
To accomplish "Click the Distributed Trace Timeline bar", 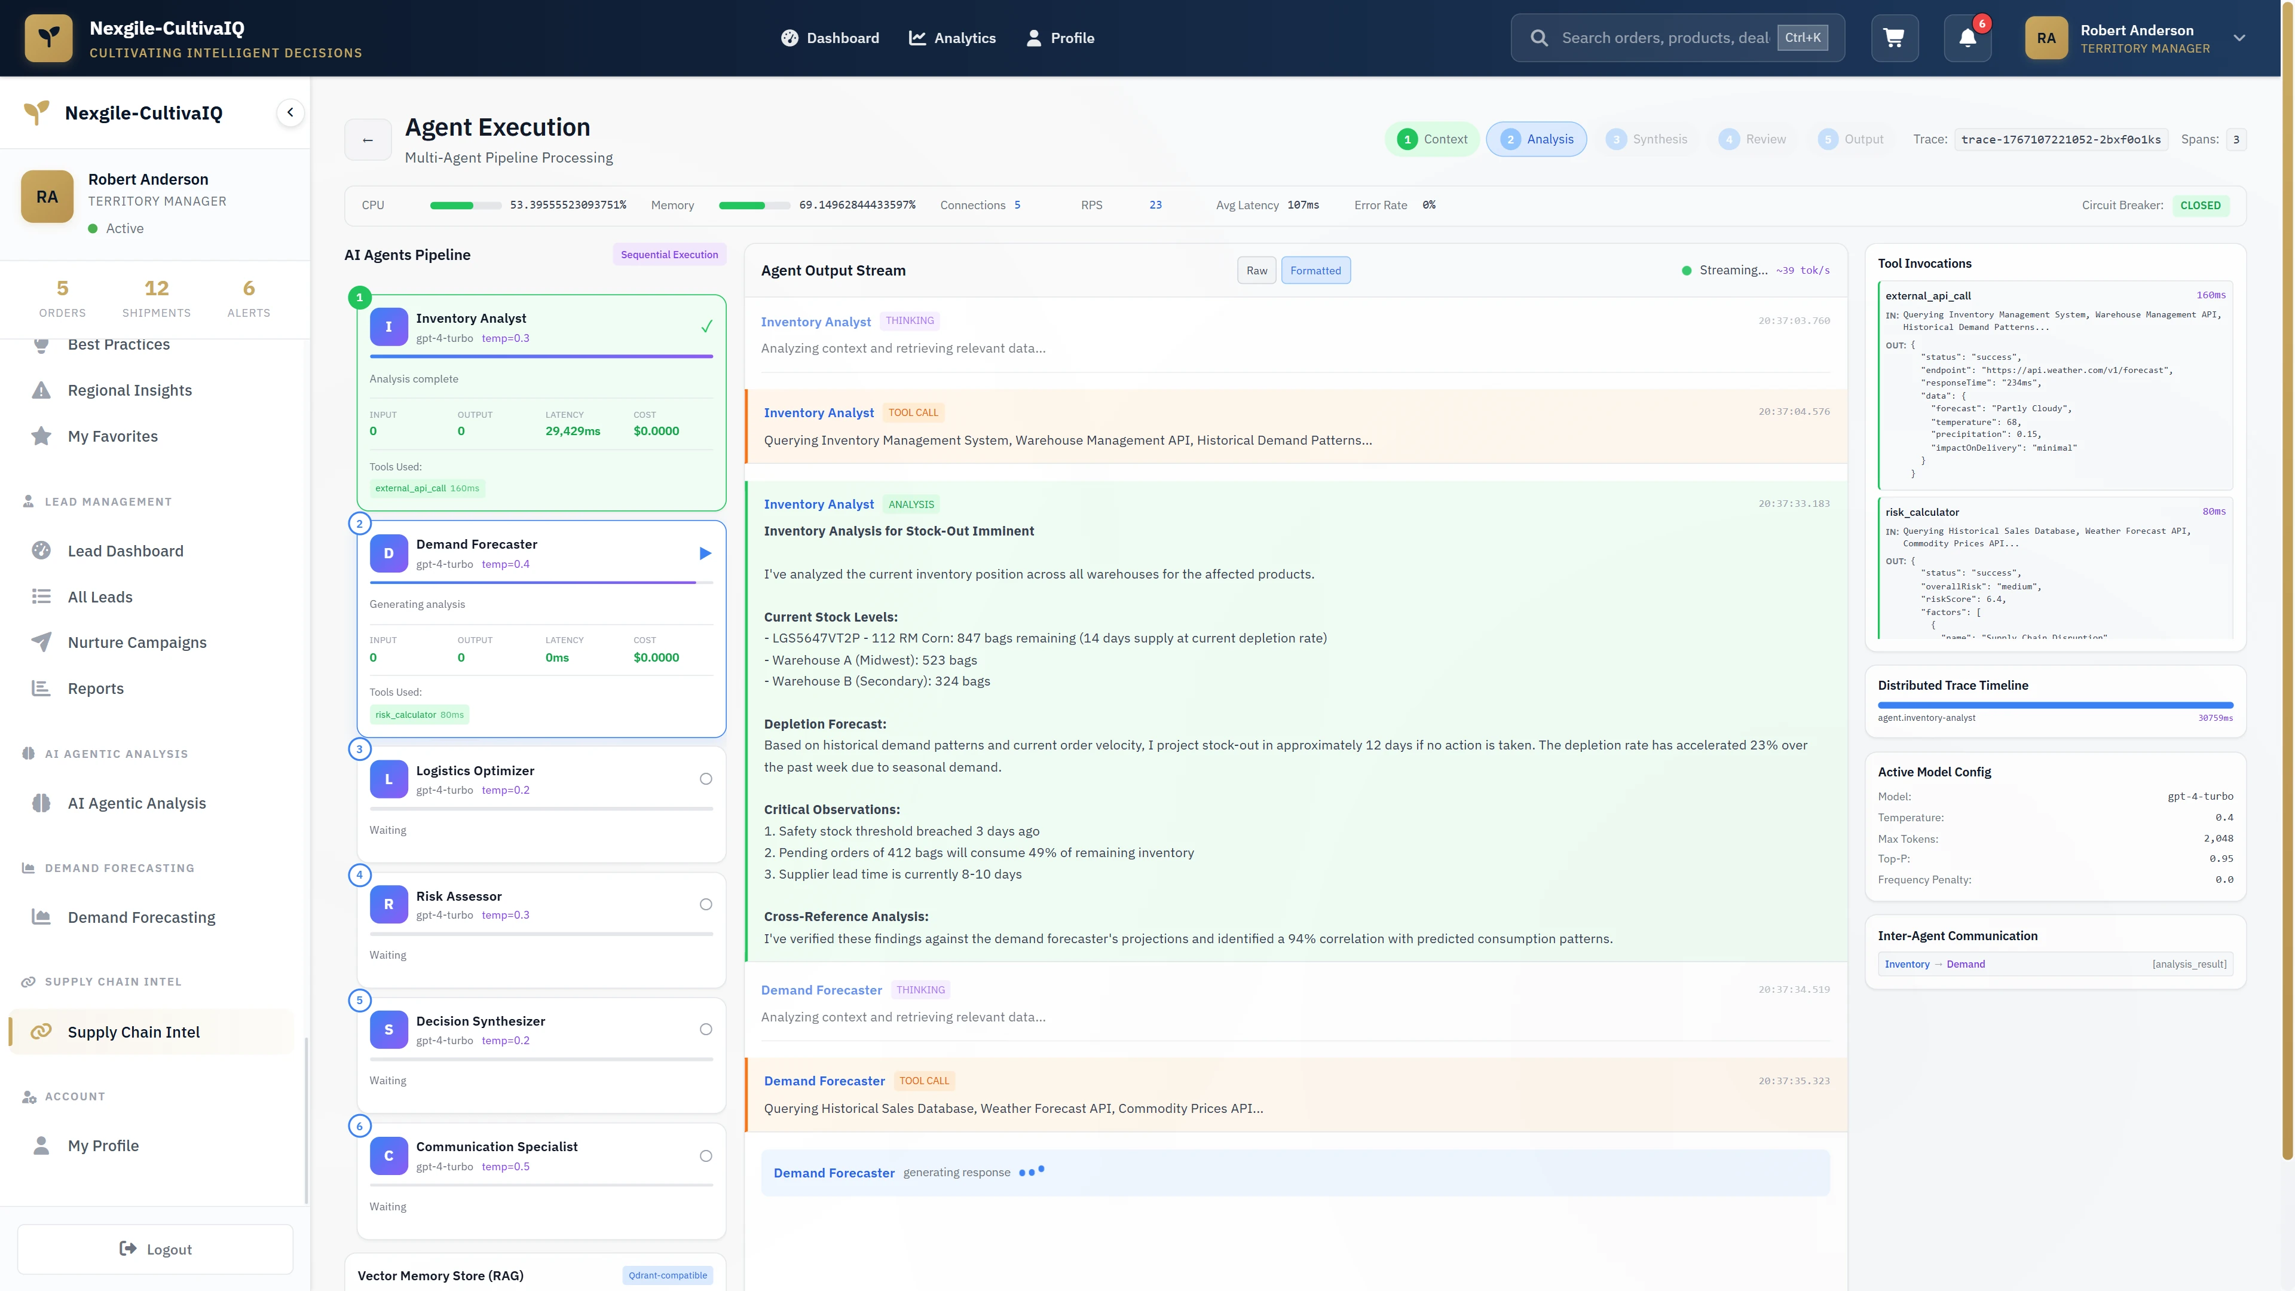I will (2055, 706).
